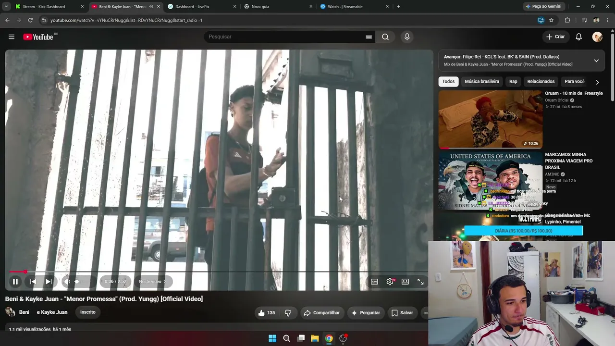
Task: Open the Beni channel avatar
Action: click(x=10, y=312)
